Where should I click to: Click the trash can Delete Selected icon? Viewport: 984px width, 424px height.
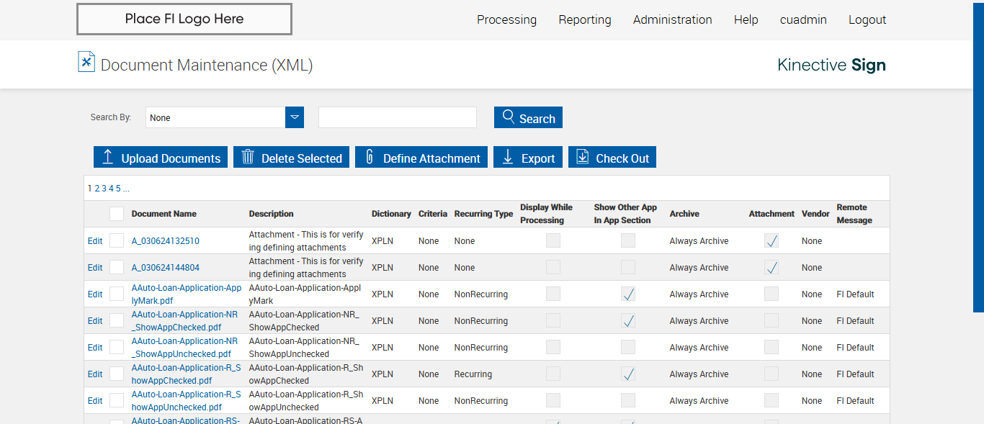tap(248, 157)
